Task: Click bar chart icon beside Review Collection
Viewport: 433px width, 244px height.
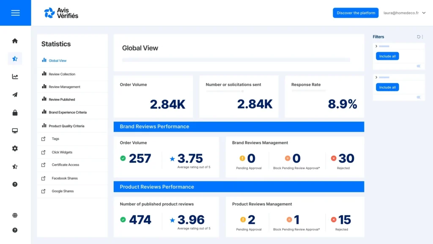Action: (x=44, y=73)
